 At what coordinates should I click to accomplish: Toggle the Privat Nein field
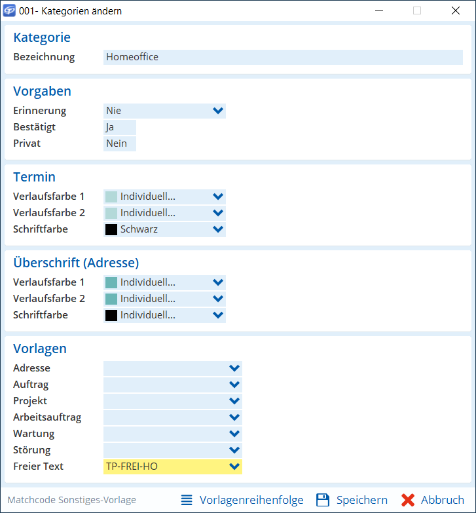[x=120, y=143]
